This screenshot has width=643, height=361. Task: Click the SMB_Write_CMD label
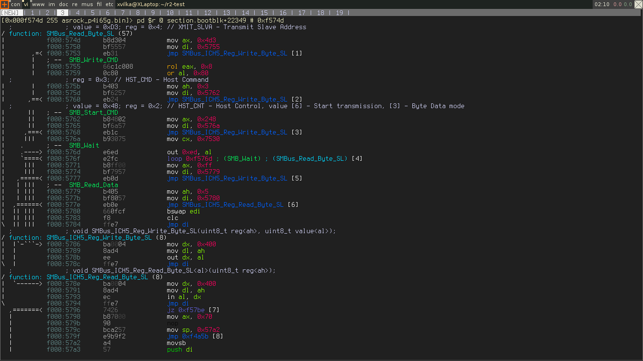pyautogui.click(x=93, y=60)
